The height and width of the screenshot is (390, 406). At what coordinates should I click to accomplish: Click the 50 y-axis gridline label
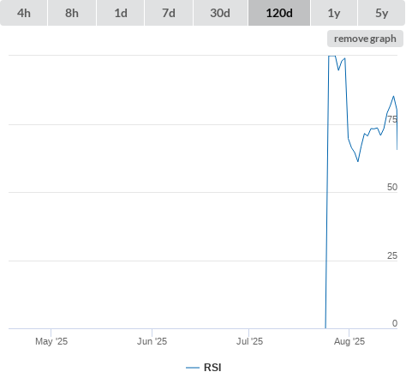click(392, 187)
